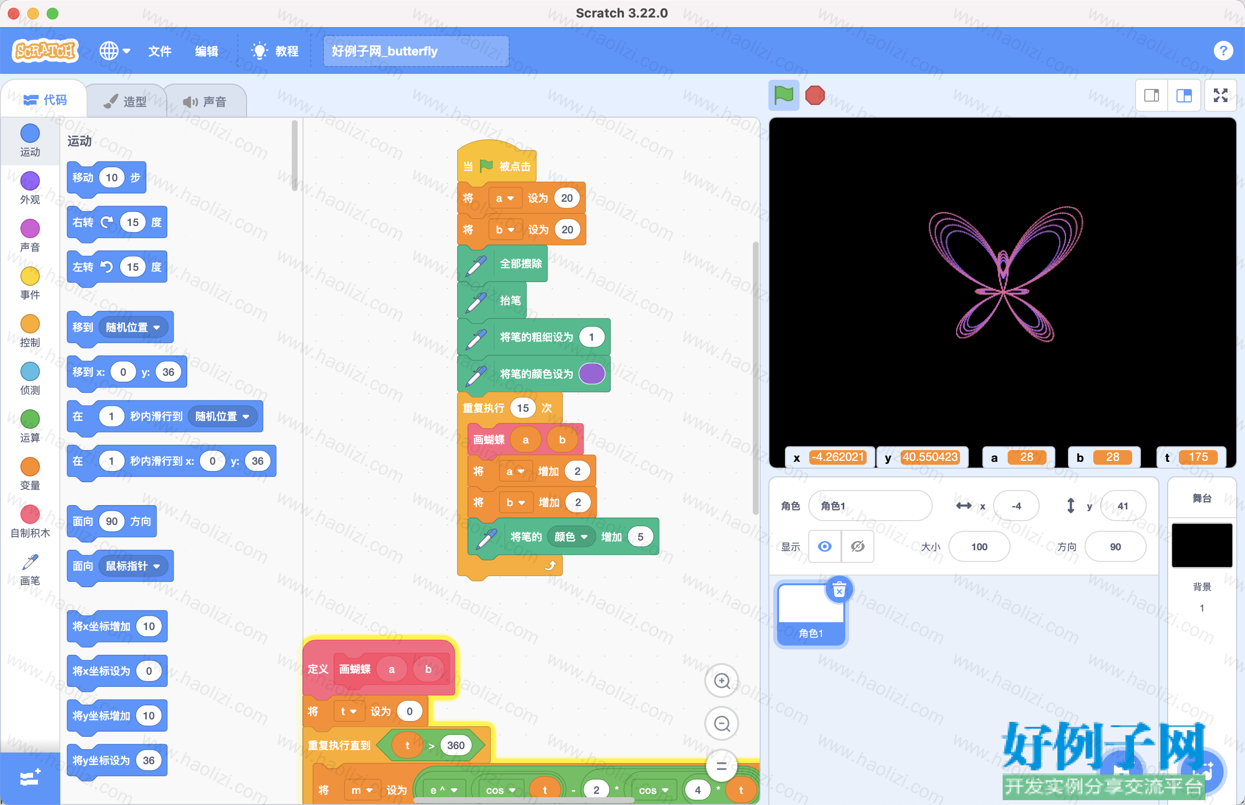Click the sprite name field 角色1
1245x805 pixels.
tap(870, 506)
